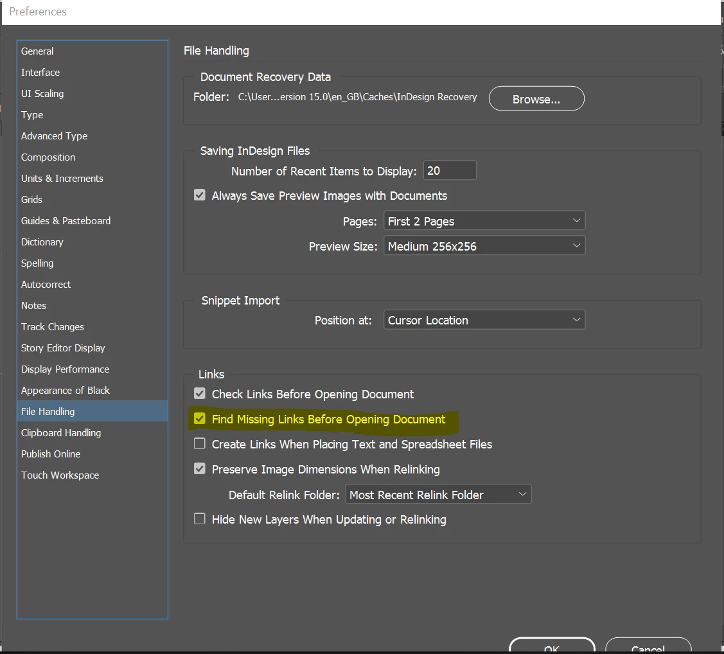Click the Pages dropdown chevron arrow

pos(576,221)
